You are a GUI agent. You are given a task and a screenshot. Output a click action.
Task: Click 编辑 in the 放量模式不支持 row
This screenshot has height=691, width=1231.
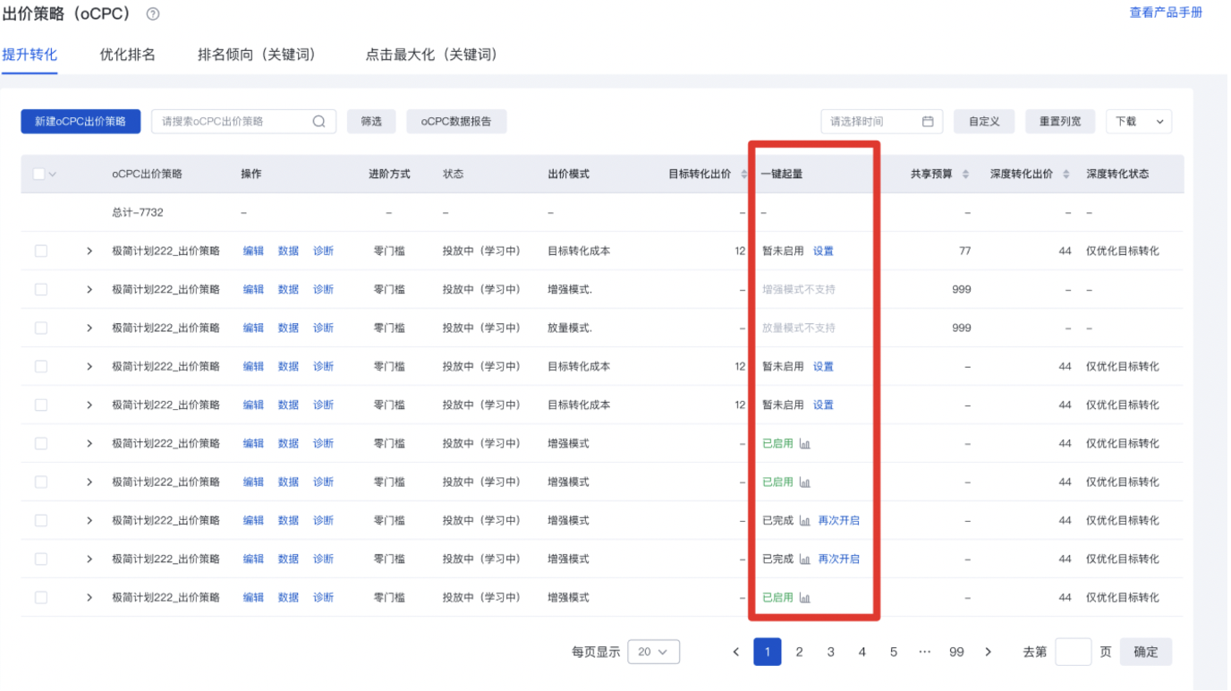[254, 328]
